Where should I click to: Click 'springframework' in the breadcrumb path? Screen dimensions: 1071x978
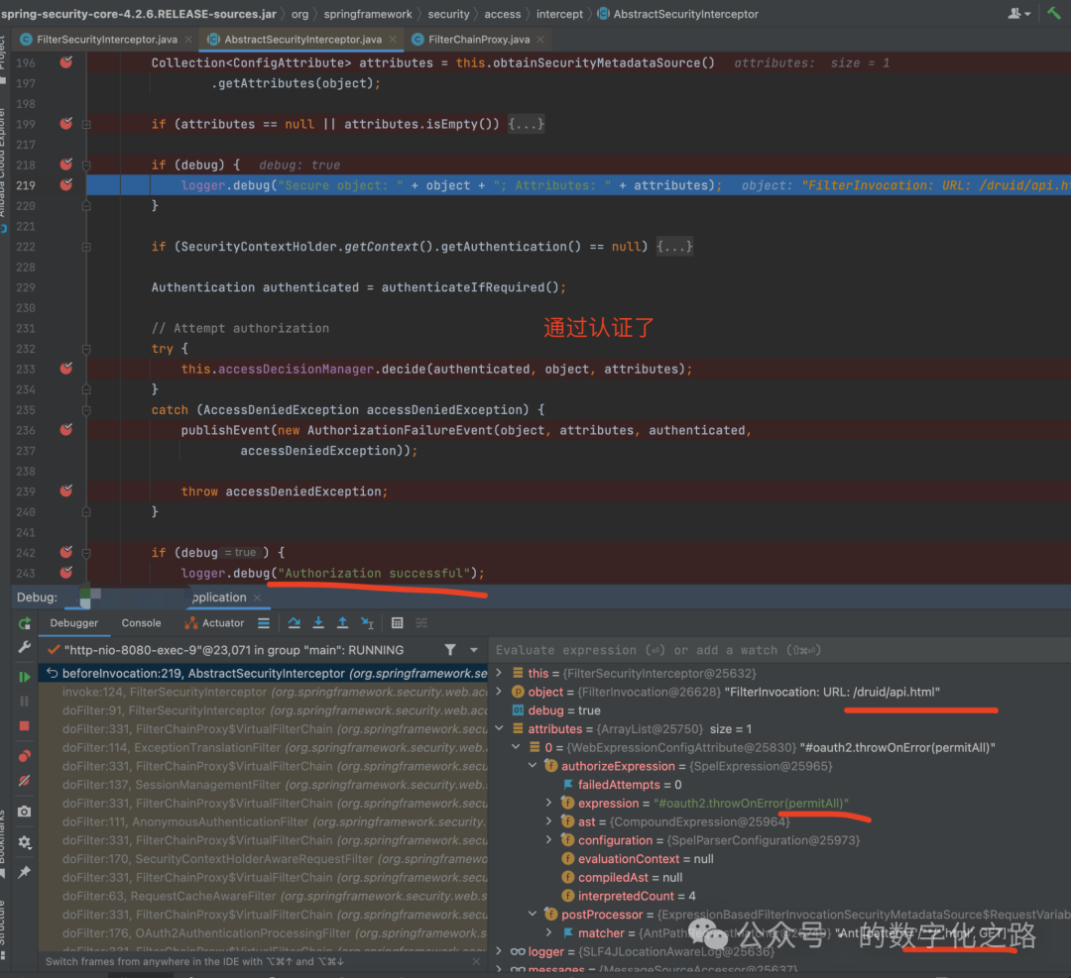(368, 14)
